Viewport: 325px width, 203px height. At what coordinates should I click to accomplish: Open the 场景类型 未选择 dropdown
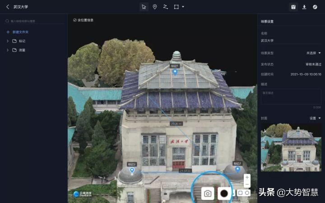313,53
